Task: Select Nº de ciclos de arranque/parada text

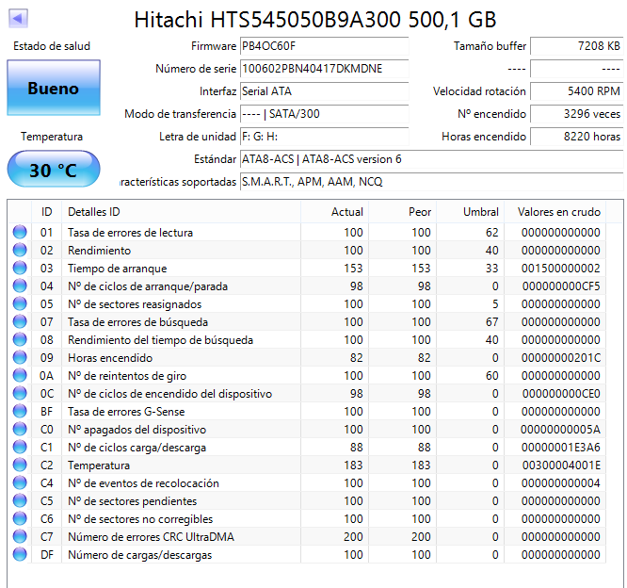Action: pyautogui.click(x=148, y=286)
